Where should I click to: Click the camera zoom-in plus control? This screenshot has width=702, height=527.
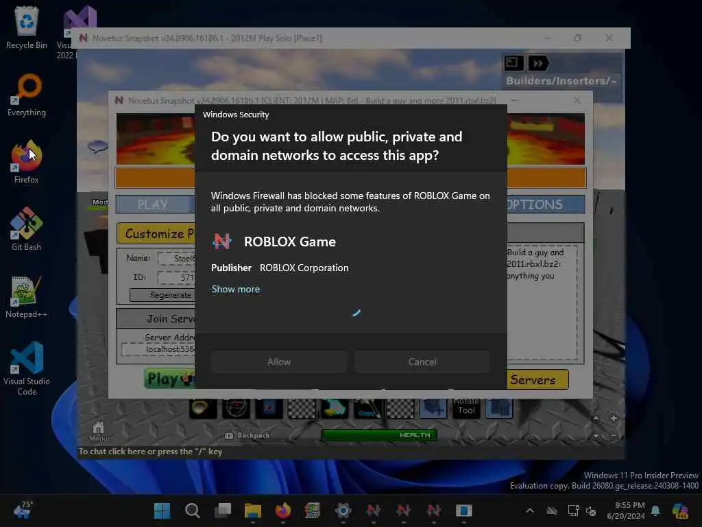click(614, 418)
